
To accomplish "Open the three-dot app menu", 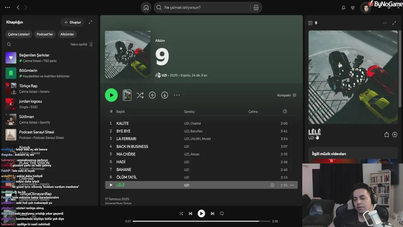I will (x=8, y=8).
